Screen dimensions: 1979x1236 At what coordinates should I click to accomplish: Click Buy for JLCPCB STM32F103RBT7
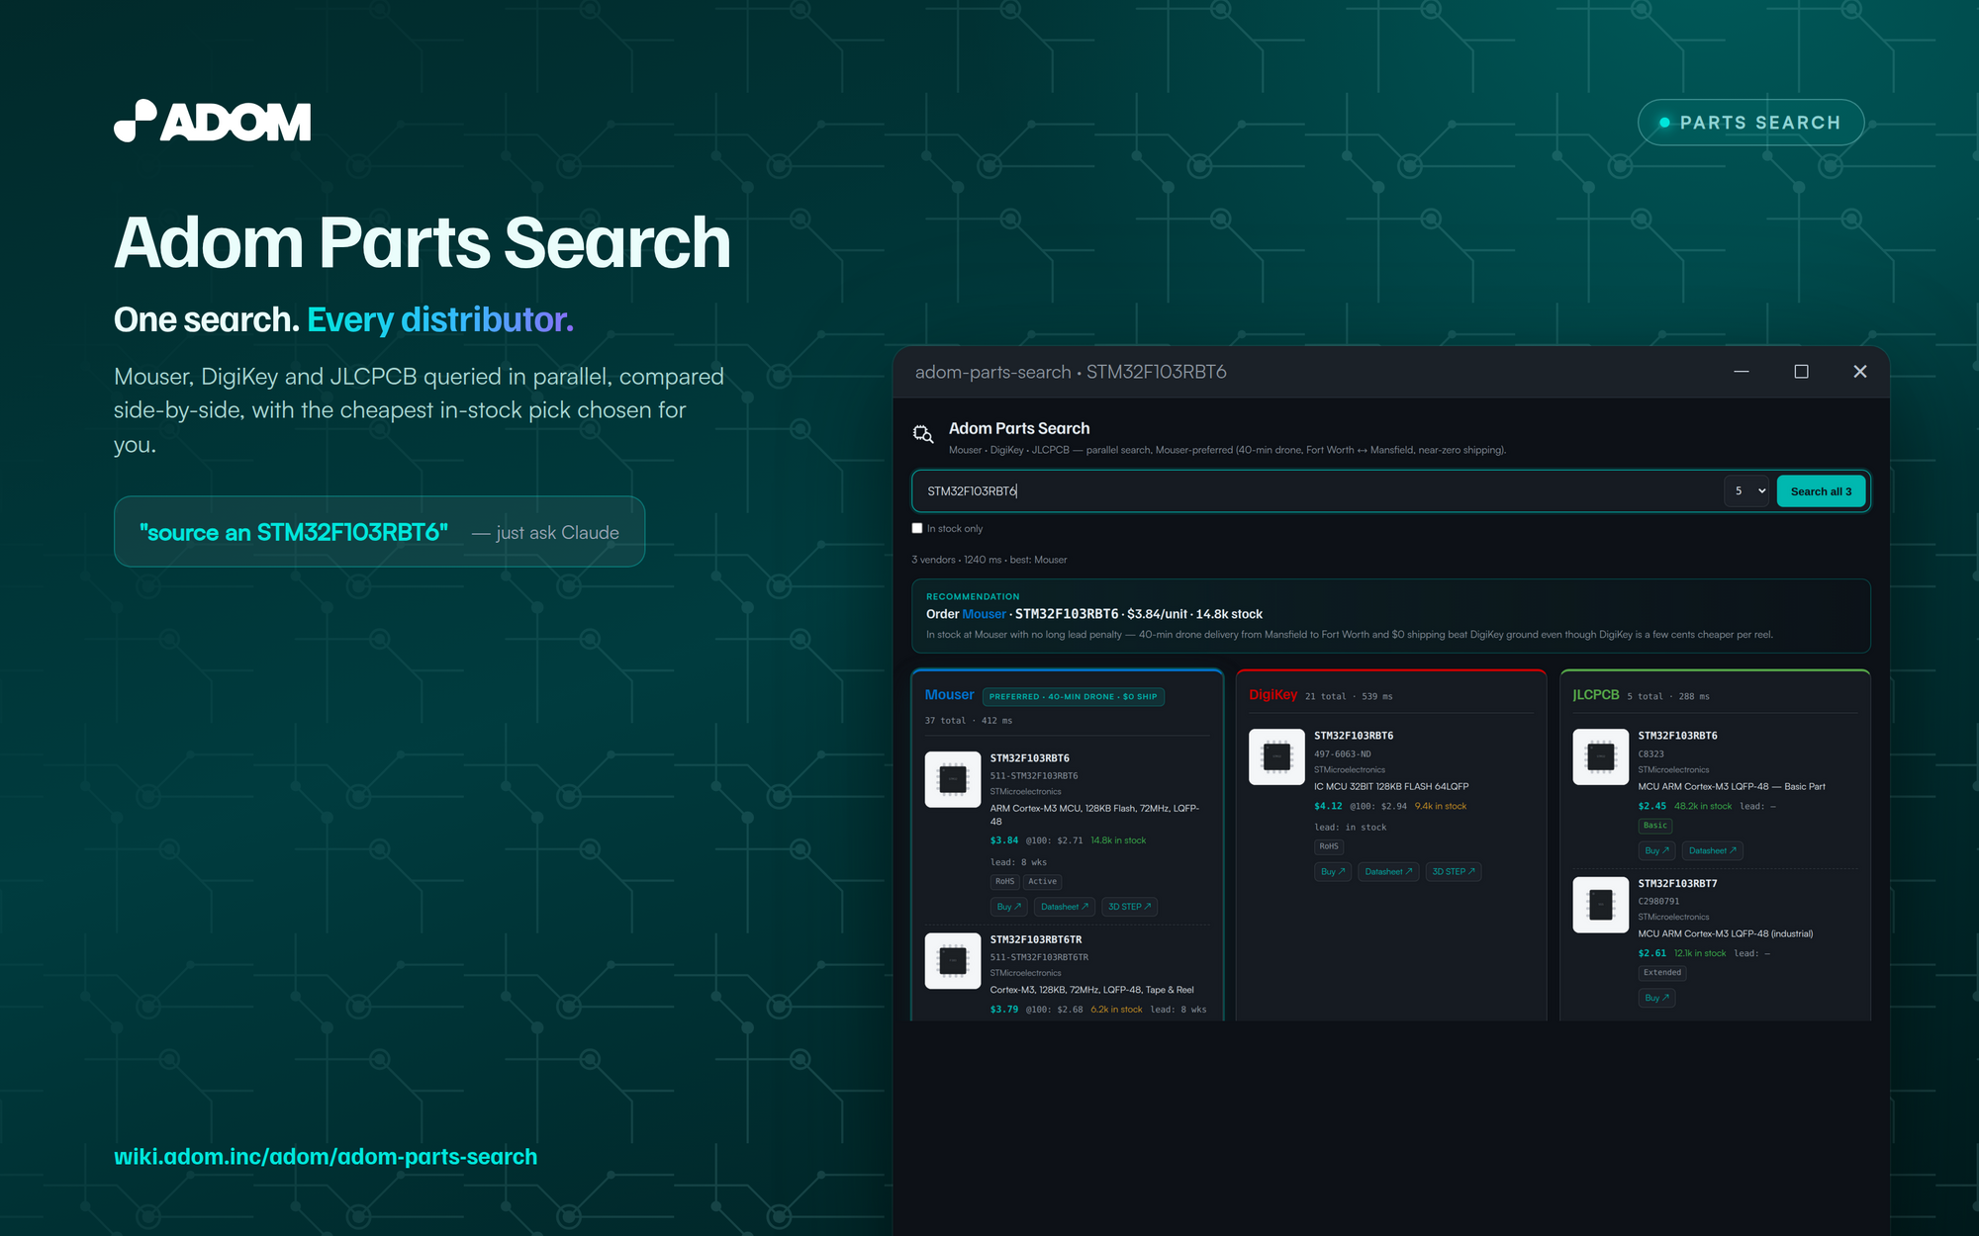(x=1656, y=998)
